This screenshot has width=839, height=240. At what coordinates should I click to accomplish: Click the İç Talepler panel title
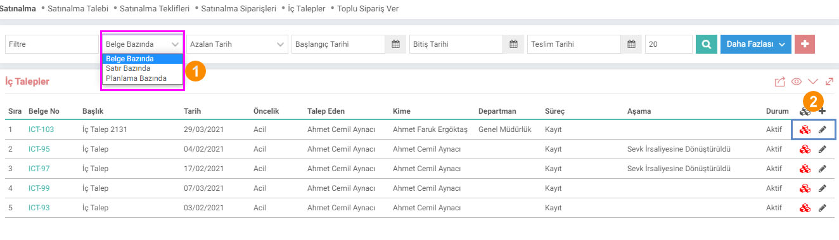coord(27,81)
